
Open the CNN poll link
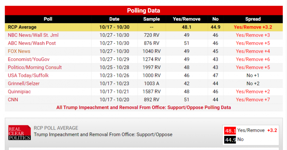(13, 100)
